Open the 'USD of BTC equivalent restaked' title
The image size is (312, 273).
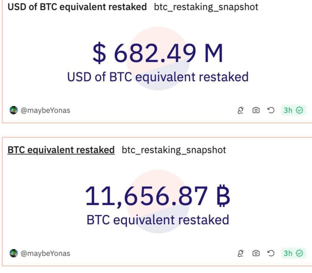click(x=77, y=7)
